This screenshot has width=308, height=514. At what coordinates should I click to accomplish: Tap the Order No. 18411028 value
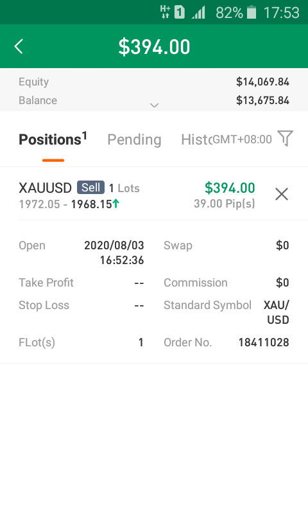(264, 342)
